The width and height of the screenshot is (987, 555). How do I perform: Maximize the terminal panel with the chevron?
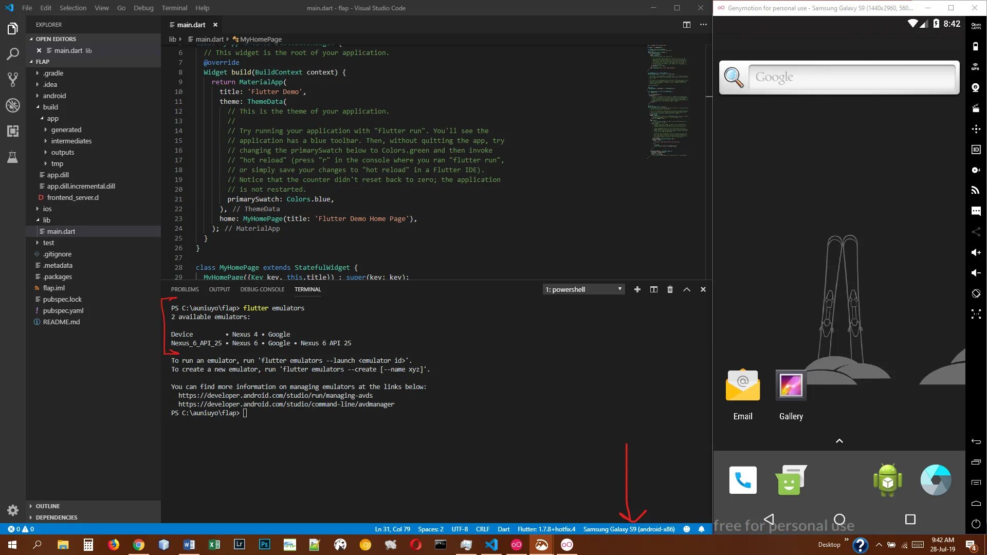(x=686, y=289)
